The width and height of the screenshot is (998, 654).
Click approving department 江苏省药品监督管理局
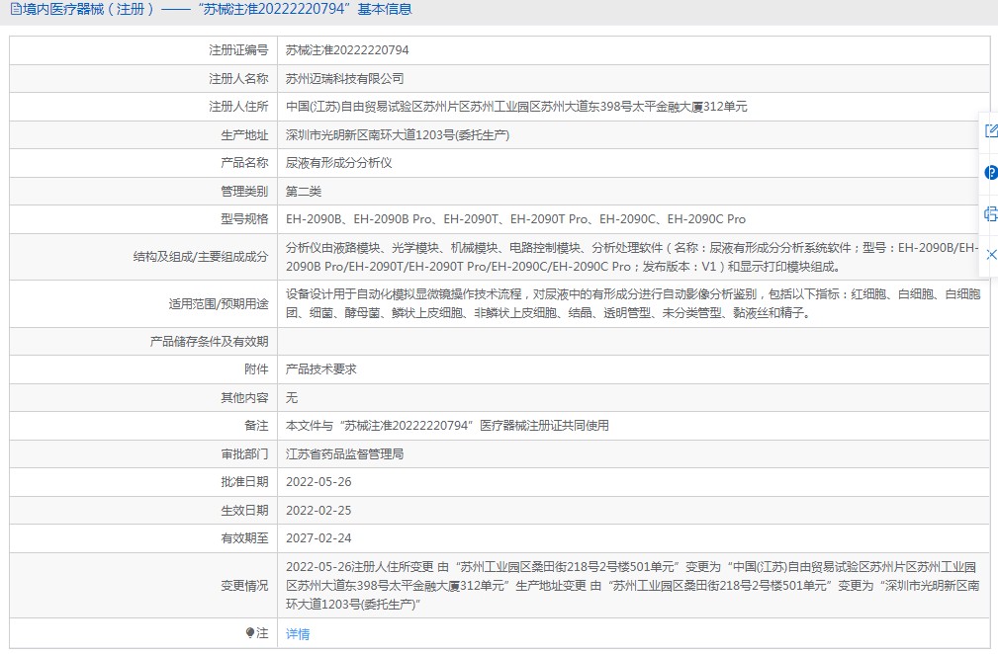tap(344, 454)
